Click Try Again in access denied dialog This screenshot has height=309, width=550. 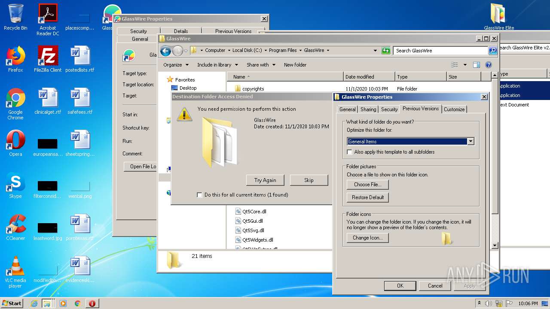point(265,180)
